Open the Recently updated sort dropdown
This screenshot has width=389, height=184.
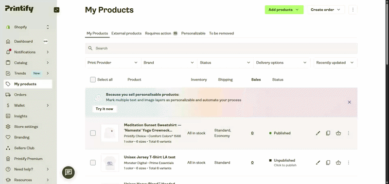[x=336, y=63]
